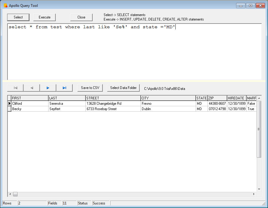Click the LAST column header
268x208 pixels.
(67, 98)
